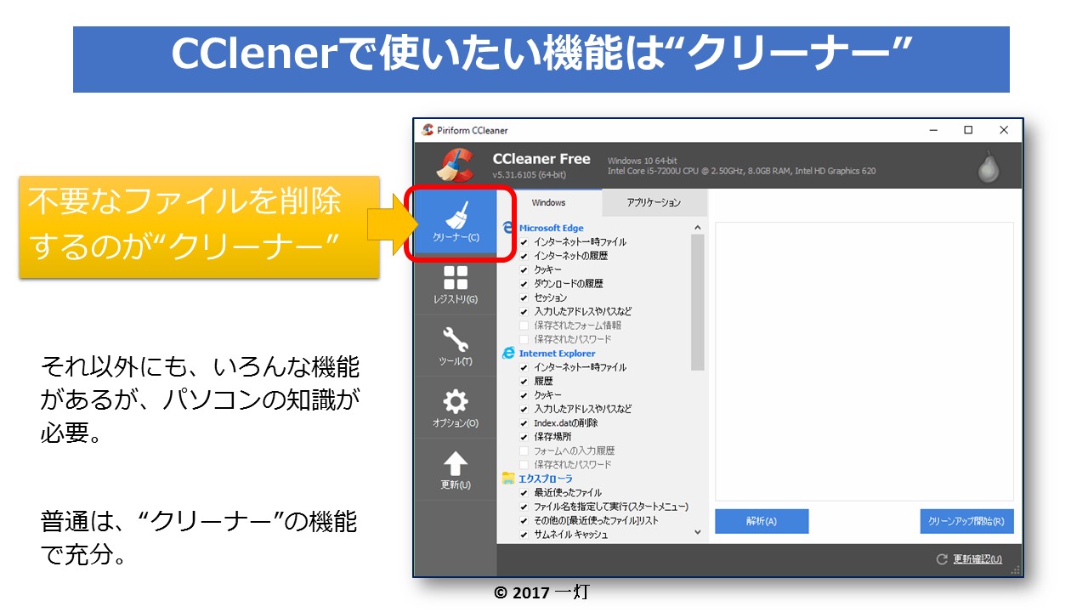This screenshot has width=1088, height=612.
Task: Click the 解析(A) analyze button
Action: click(762, 521)
